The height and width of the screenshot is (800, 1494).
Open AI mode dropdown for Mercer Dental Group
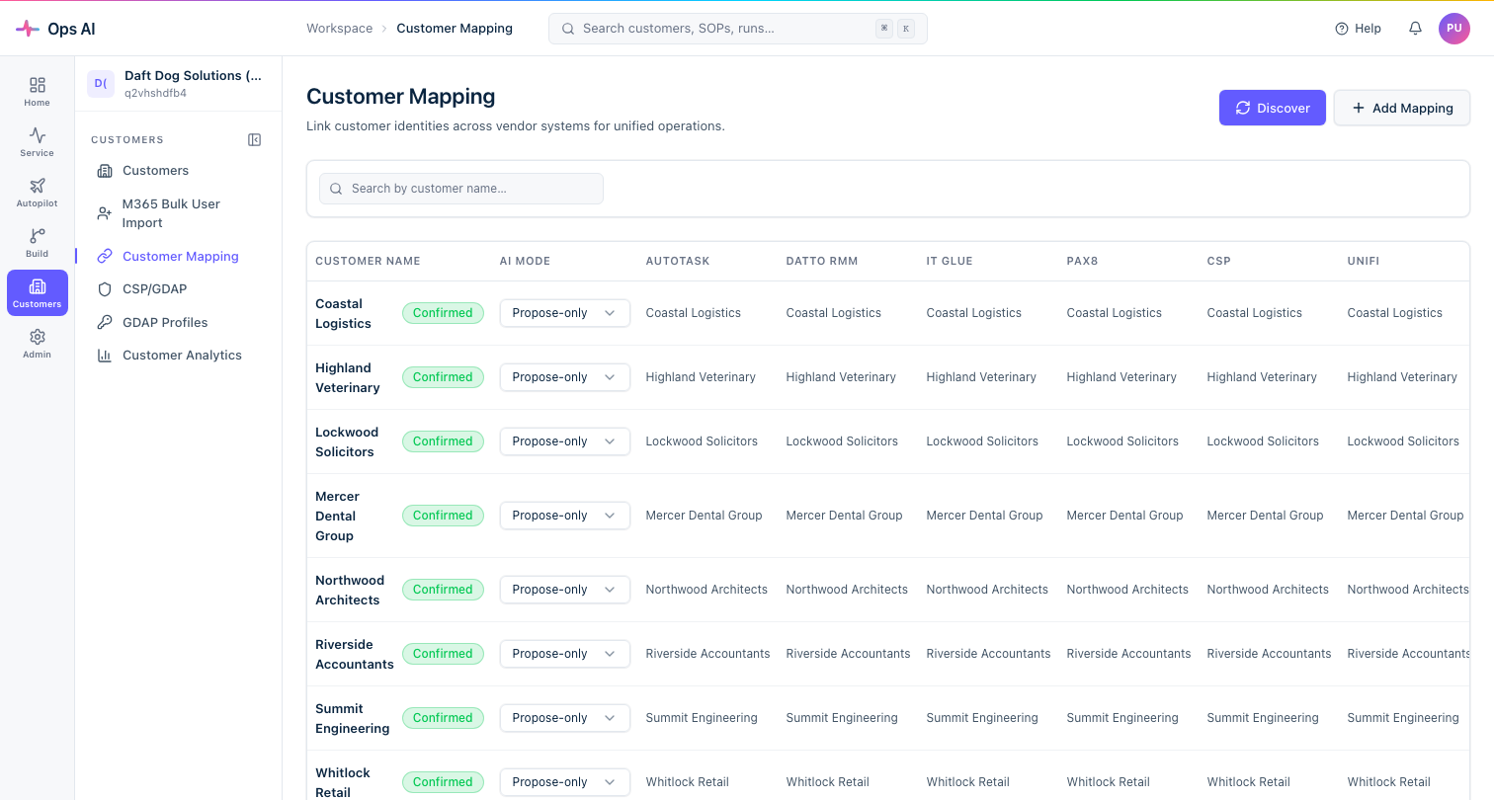564,516
